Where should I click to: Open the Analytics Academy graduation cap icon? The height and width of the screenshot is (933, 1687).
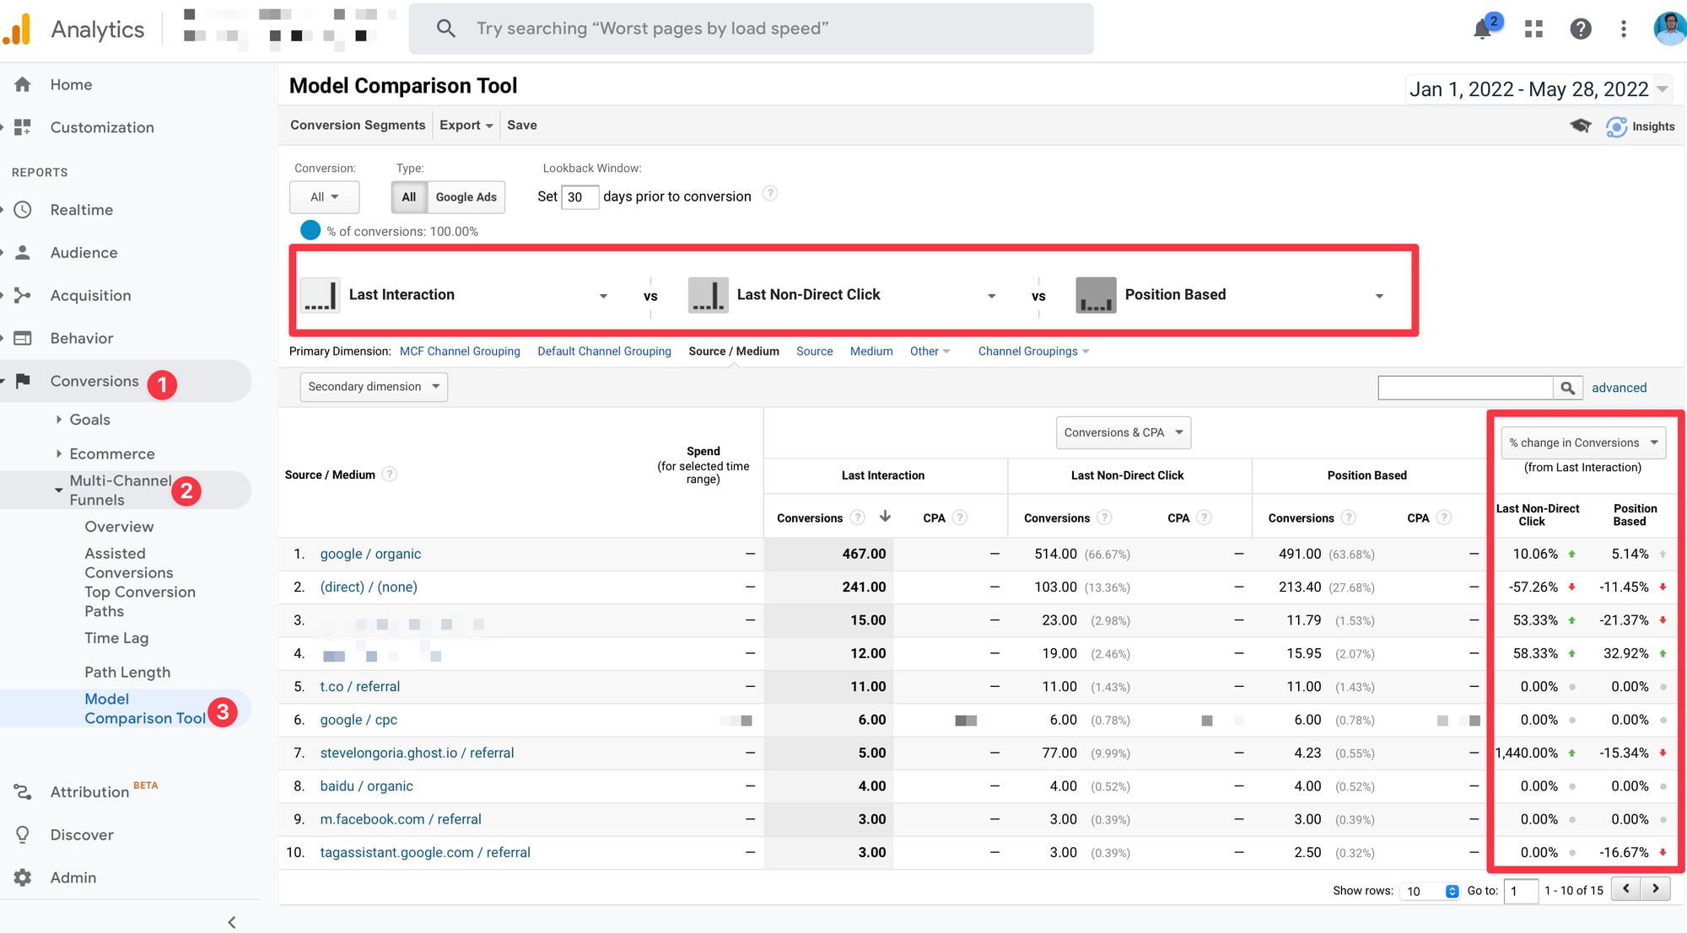[1580, 126]
